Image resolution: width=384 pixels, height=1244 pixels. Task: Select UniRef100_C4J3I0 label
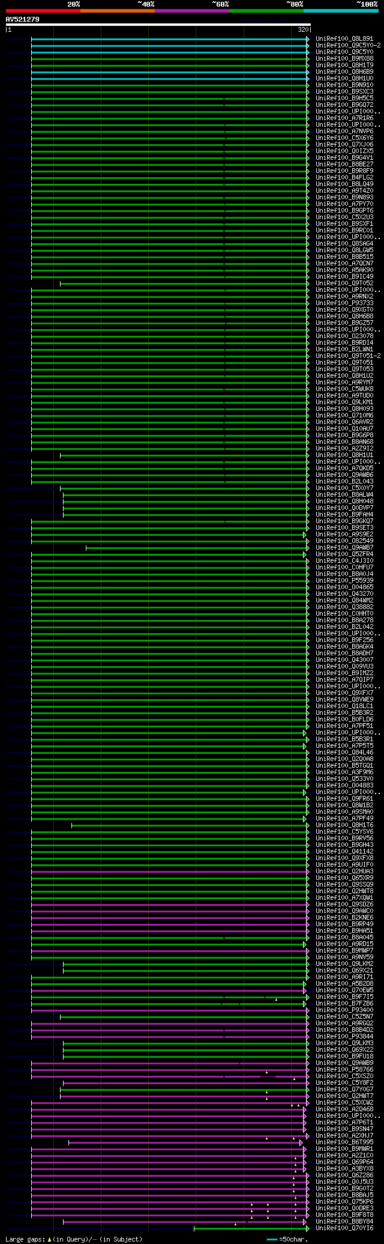(x=344, y=561)
